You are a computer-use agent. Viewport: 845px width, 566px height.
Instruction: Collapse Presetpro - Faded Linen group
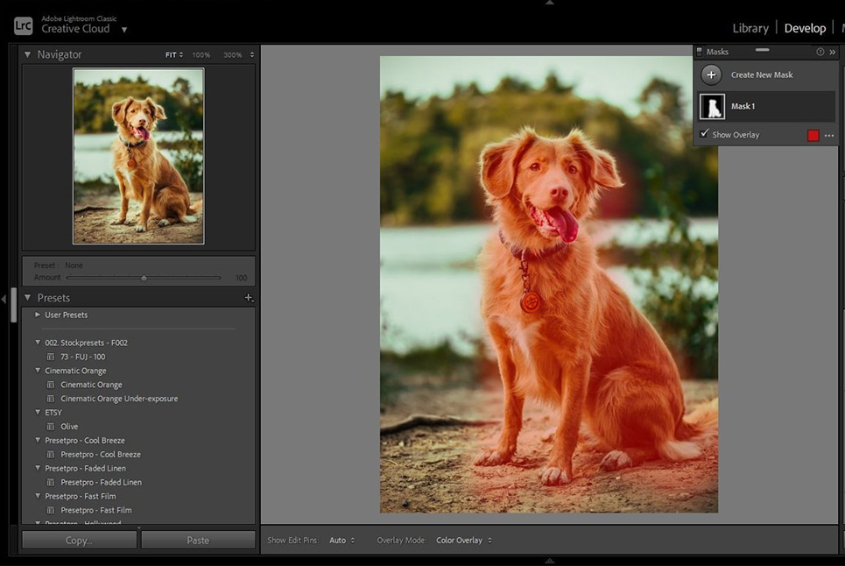[x=37, y=469]
